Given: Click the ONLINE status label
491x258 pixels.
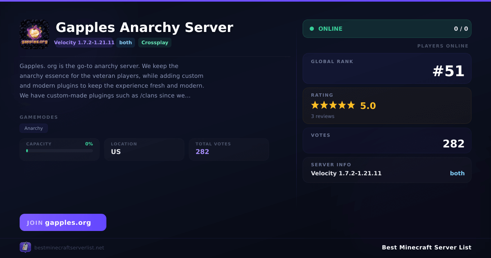Looking at the screenshot, I should (330, 29).
